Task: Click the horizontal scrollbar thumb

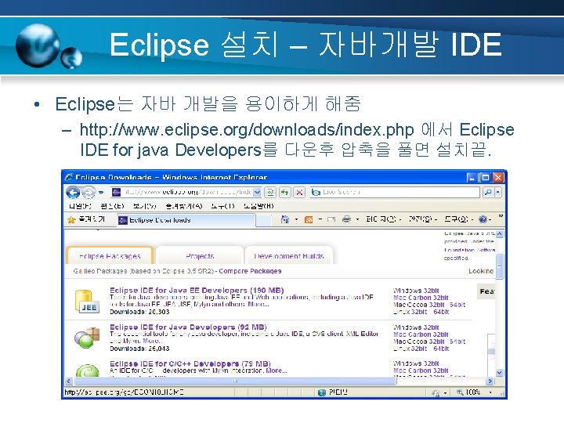Action: [235, 381]
